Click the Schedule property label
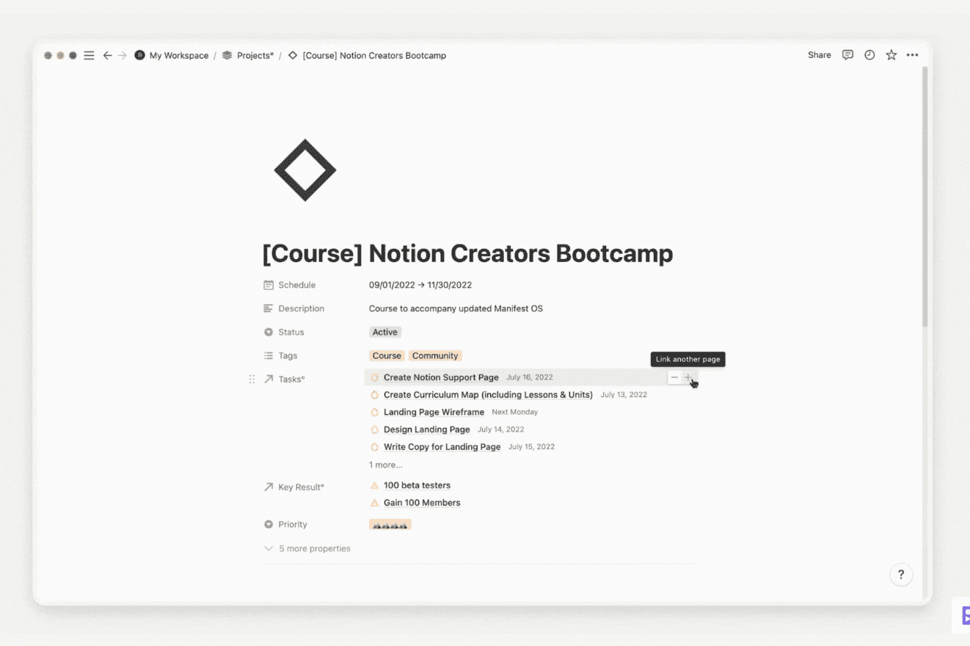 [x=296, y=285]
